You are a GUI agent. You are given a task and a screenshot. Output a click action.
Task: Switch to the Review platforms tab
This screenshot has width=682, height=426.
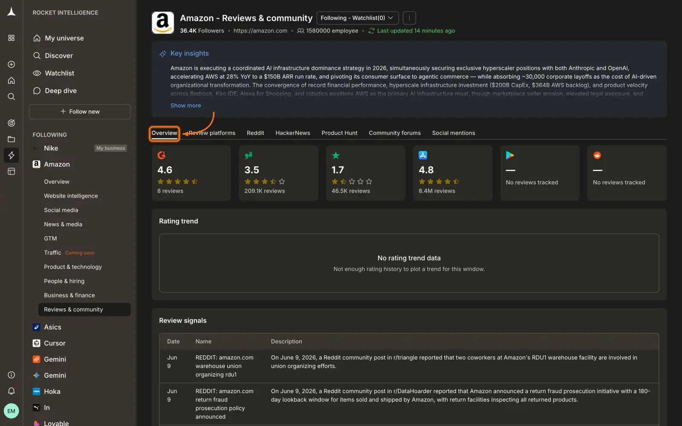tap(212, 133)
